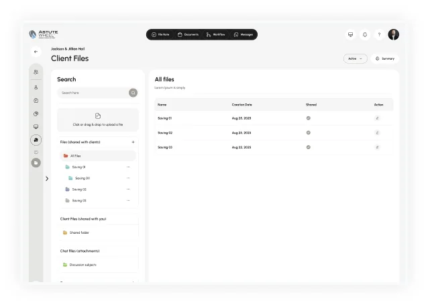Select the folder files icon in sidebar
This screenshot has width=428, height=305.
(x=36, y=163)
